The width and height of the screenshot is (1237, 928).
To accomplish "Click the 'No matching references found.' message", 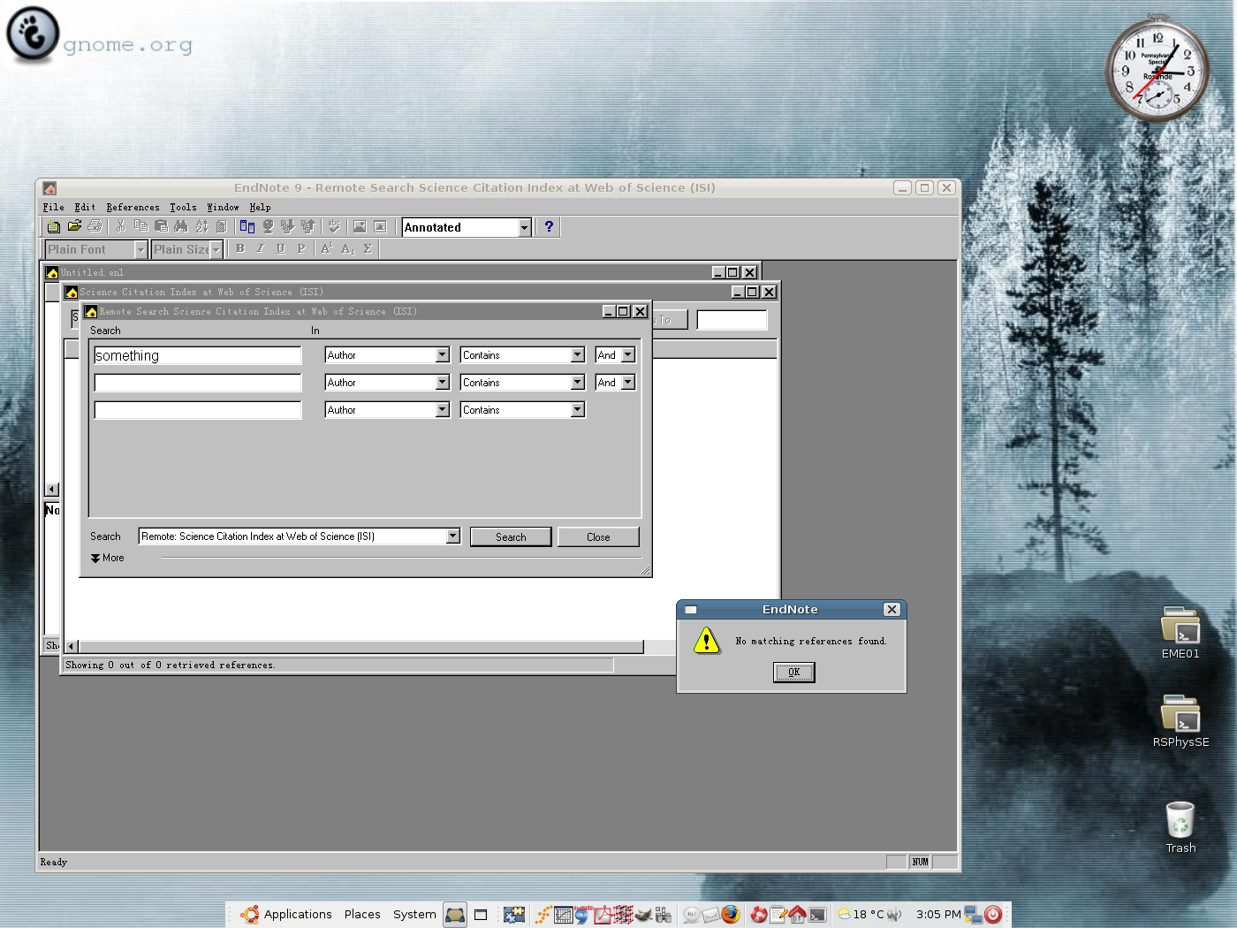I will coord(811,642).
